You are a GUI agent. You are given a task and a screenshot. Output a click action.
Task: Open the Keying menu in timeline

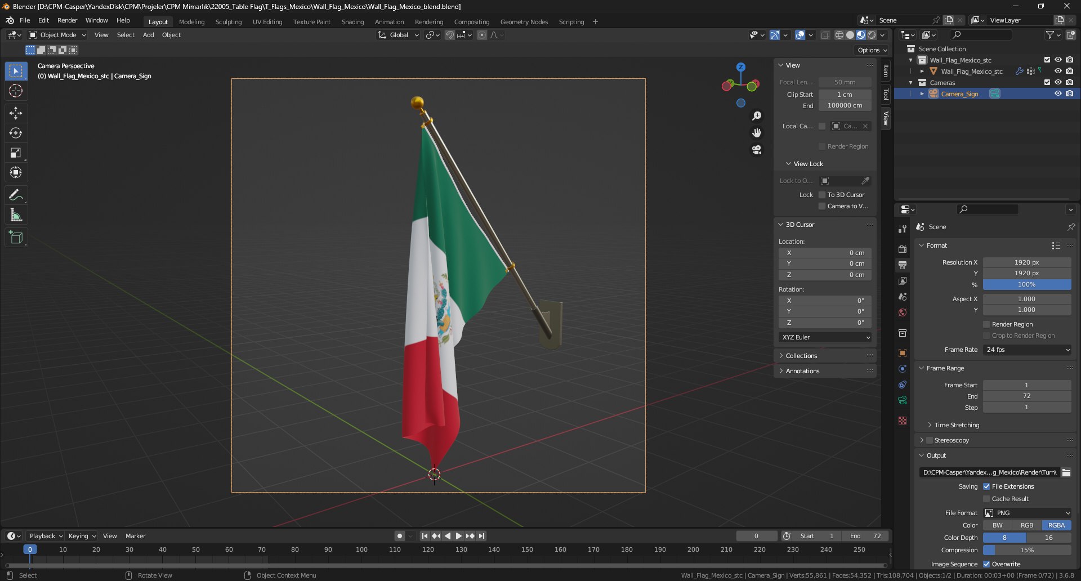coord(82,536)
